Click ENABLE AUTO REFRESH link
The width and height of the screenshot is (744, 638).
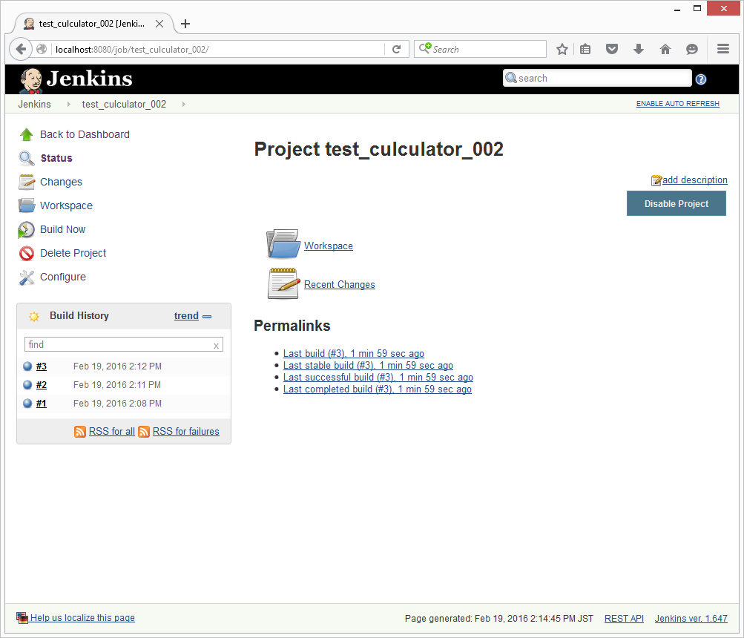point(677,104)
